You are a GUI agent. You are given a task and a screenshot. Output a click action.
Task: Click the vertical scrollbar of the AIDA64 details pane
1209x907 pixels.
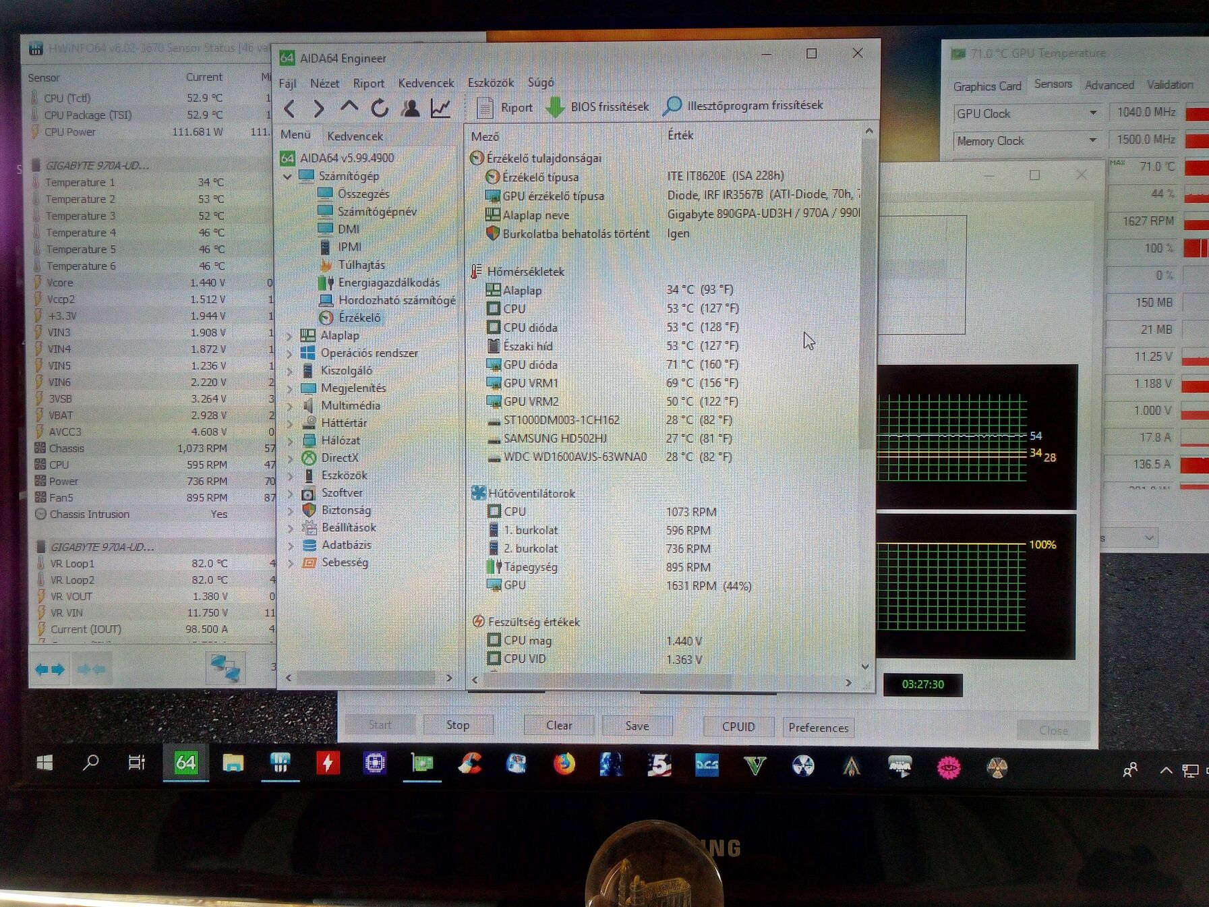(868, 397)
